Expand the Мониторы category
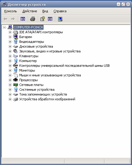Image resolution: width=132 pixels, height=165 pixels. pyautogui.click(x=10, y=70)
